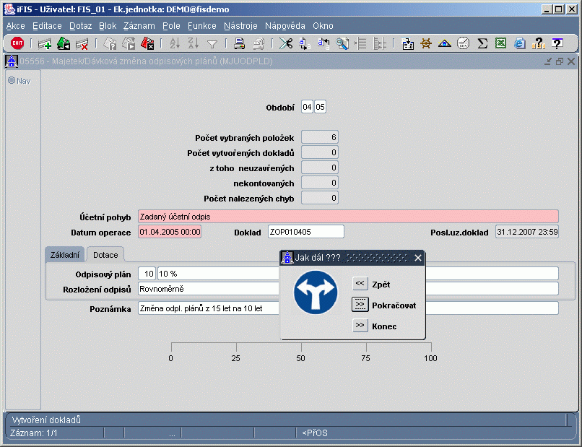Viewport: 582px width, 447px height.
Task: Switch to the Dotace tab
Action: pyautogui.click(x=105, y=255)
